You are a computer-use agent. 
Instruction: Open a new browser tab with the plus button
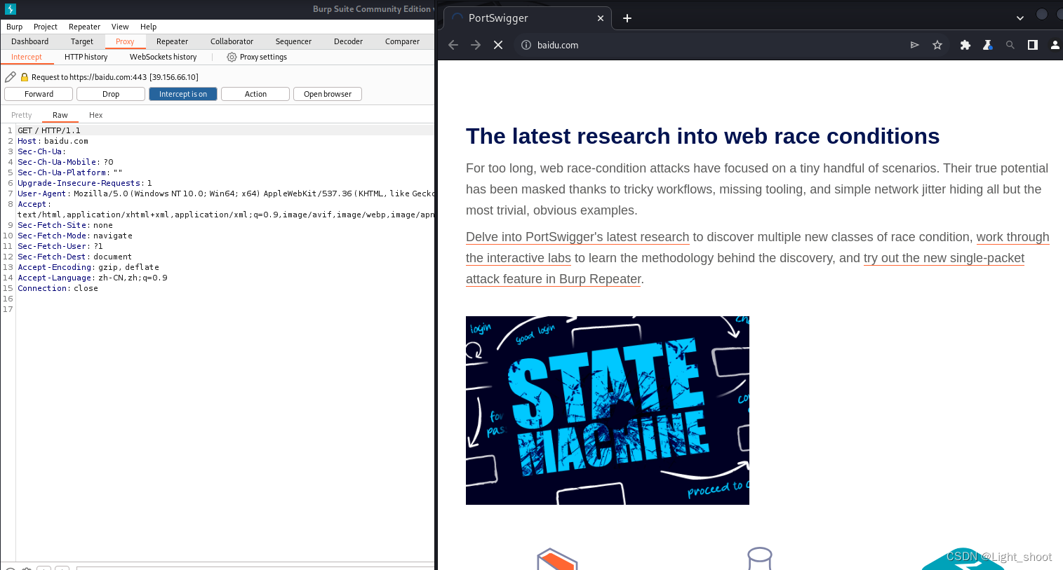click(627, 18)
